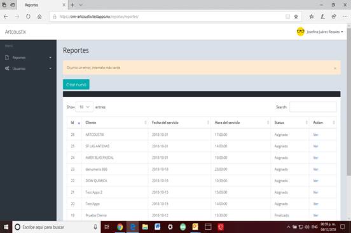The width and height of the screenshot is (351, 233).
Task: Open Ver link for ARTCOUSTIX row
Action: tap(315, 135)
